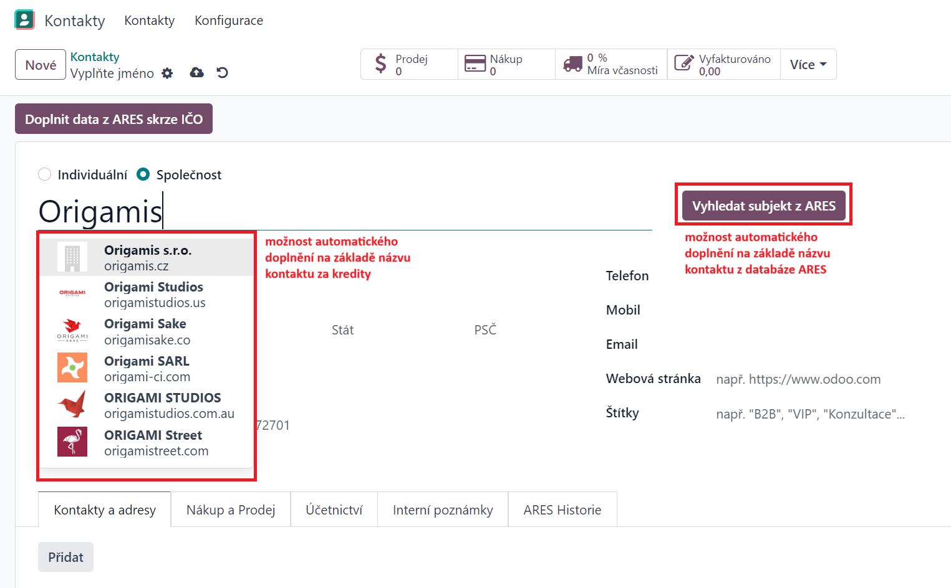Switch to Nákup a Prodej tab
Screen dimensions: 951x588
pos(231,510)
